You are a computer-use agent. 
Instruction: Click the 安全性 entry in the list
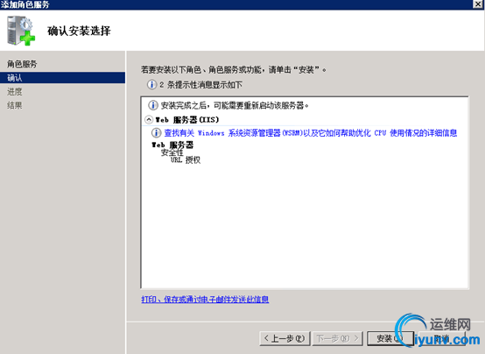click(x=172, y=152)
